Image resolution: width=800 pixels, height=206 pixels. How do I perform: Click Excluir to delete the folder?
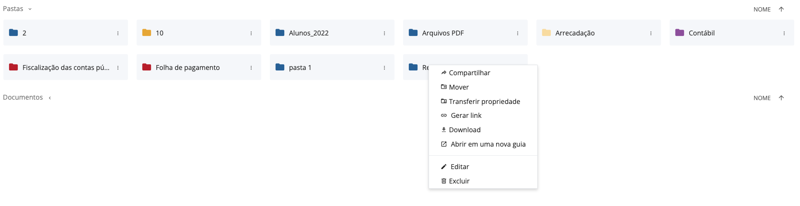pyautogui.click(x=459, y=181)
